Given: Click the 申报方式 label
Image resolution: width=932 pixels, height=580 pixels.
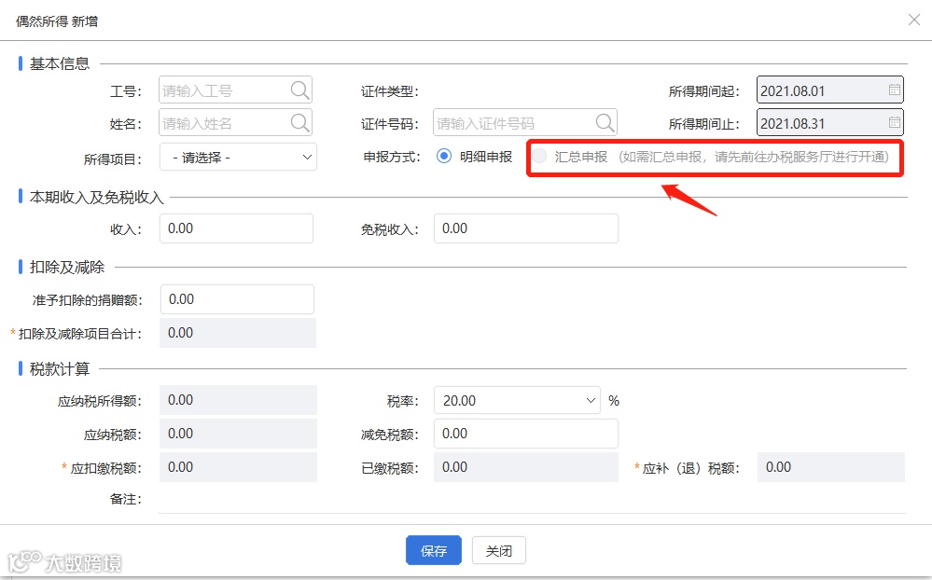Looking at the screenshot, I should pyautogui.click(x=392, y=157).
